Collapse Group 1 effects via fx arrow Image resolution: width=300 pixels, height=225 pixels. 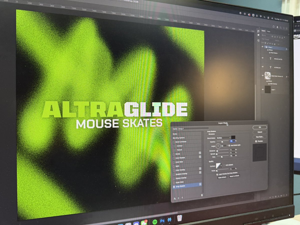coord(288,49)
